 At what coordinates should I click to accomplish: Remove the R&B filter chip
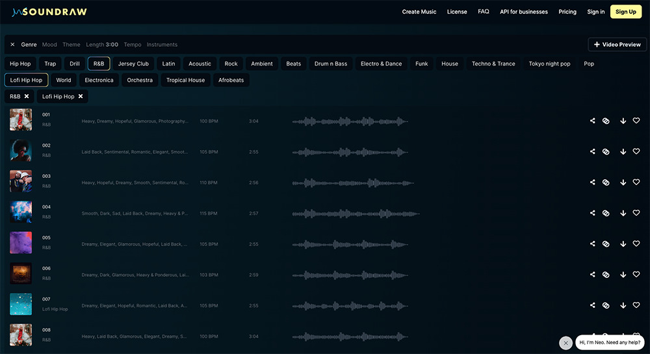point(27,96)
